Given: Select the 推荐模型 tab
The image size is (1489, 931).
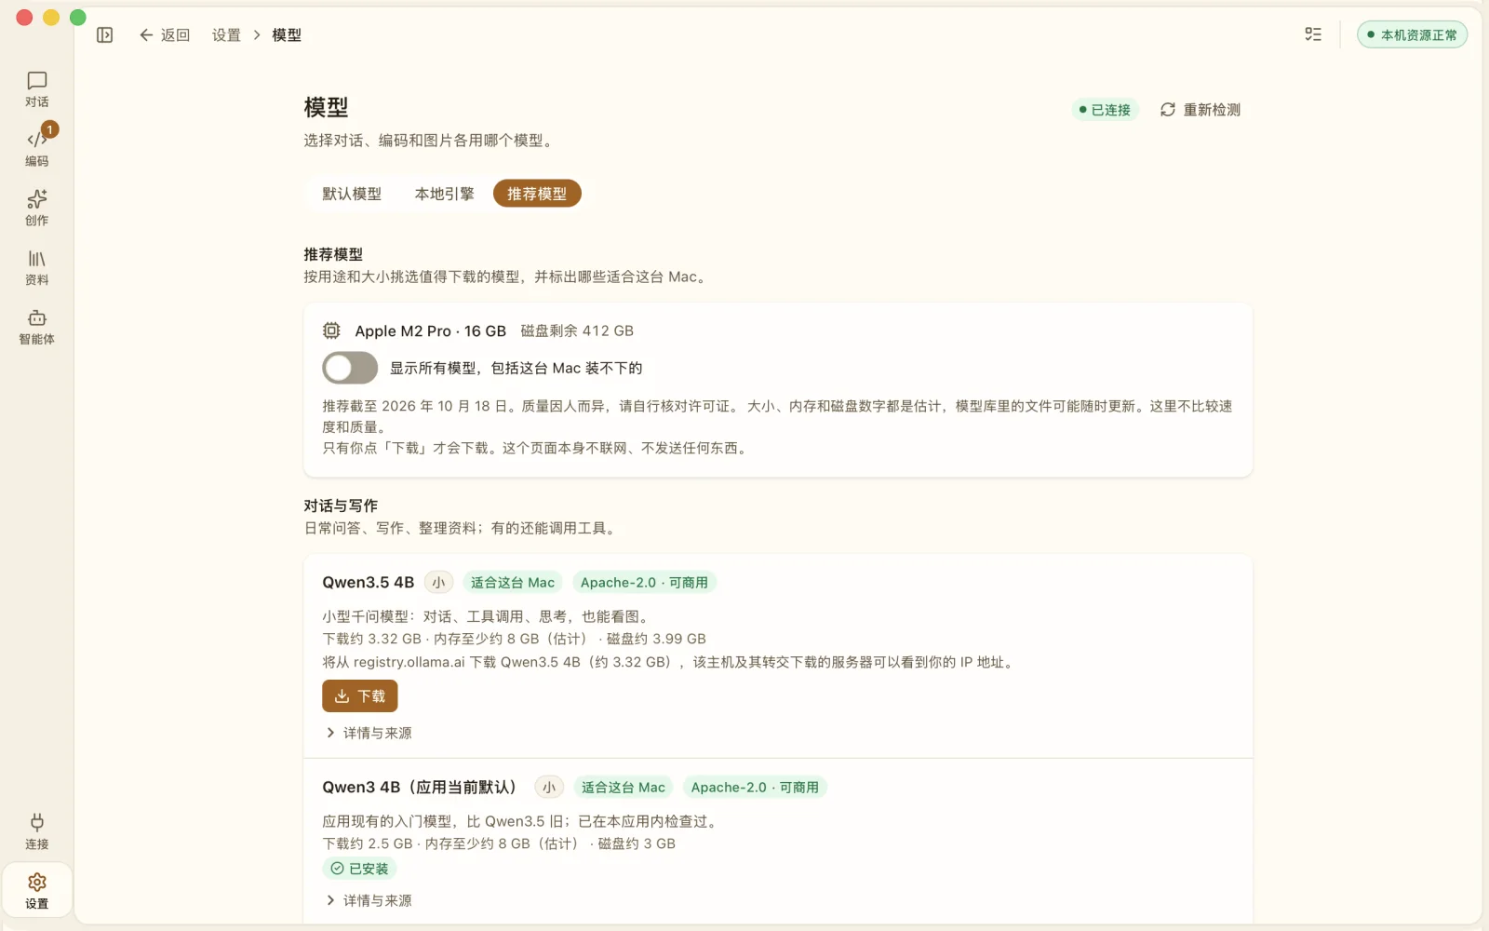Looking at the screenshot, I should 537,194.
